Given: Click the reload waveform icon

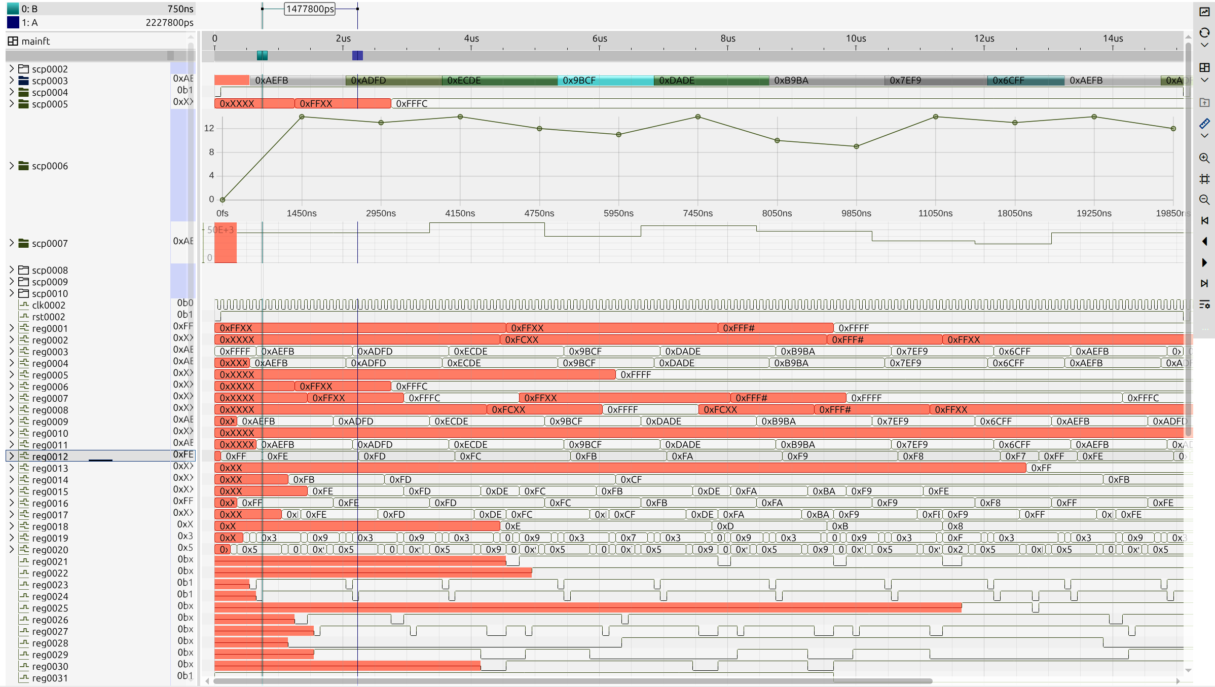Looking at the screenshot, I should coord(1204,33).
